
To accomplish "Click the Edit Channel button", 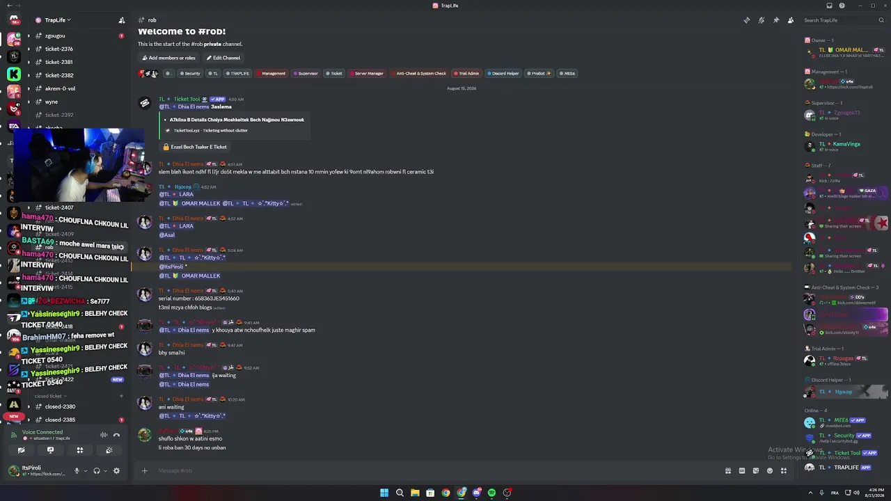I will pos(223,58).
